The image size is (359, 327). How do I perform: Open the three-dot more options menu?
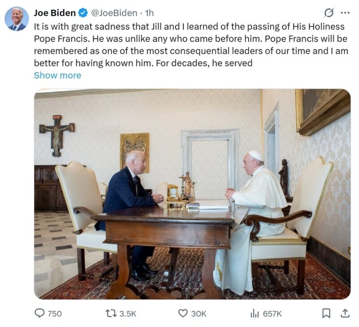tap(345, 13)
